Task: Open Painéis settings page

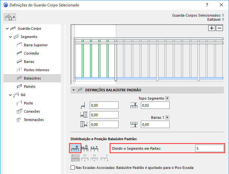Action: coord(30,87)
